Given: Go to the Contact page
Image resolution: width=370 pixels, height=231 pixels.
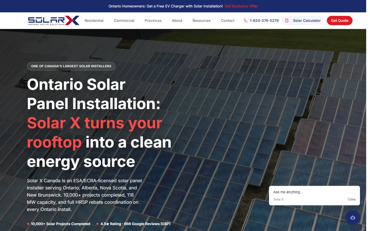Looking at the screenshot, I should 227,21.
